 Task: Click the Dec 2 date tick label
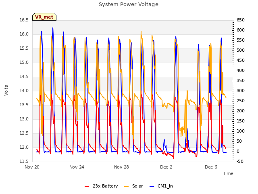tap(166, 167)
